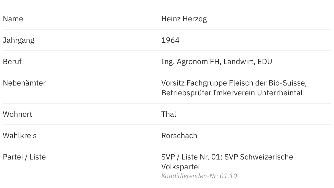Screen dimensions: 334x188
Task: Select the Rorschach constituency value
Action: 179,136
